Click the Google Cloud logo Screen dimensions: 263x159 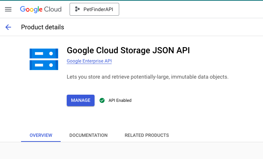tap(41, 9)
